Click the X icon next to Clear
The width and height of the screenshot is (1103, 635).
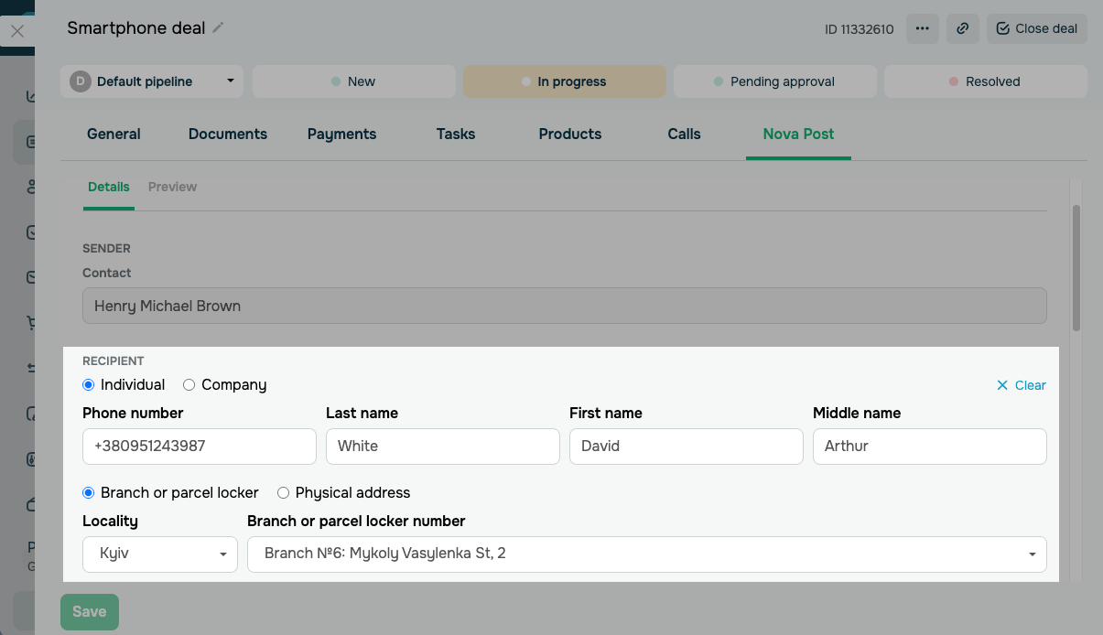[x=1002, y=385]
